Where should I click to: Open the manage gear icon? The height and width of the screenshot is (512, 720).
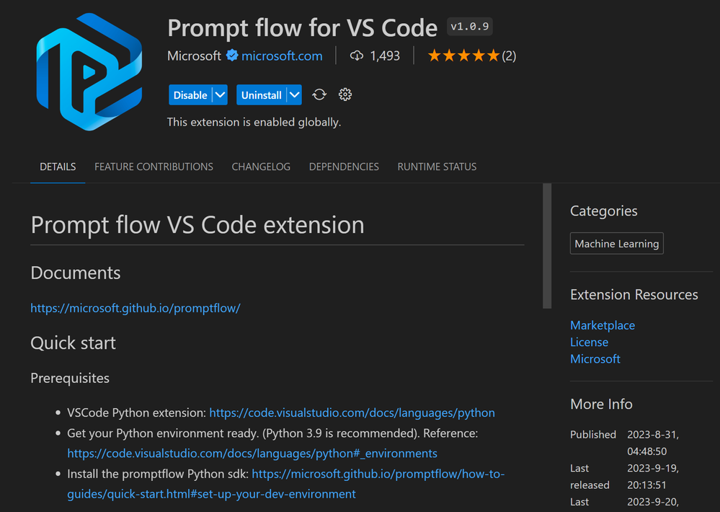click(x=345, y=94)
